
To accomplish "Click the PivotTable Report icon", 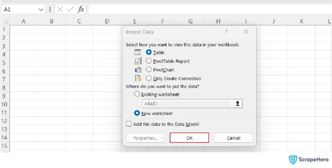I will (137, 61).
